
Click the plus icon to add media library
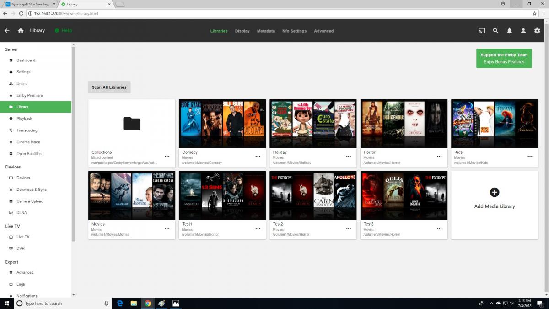[x=494, y=192]
